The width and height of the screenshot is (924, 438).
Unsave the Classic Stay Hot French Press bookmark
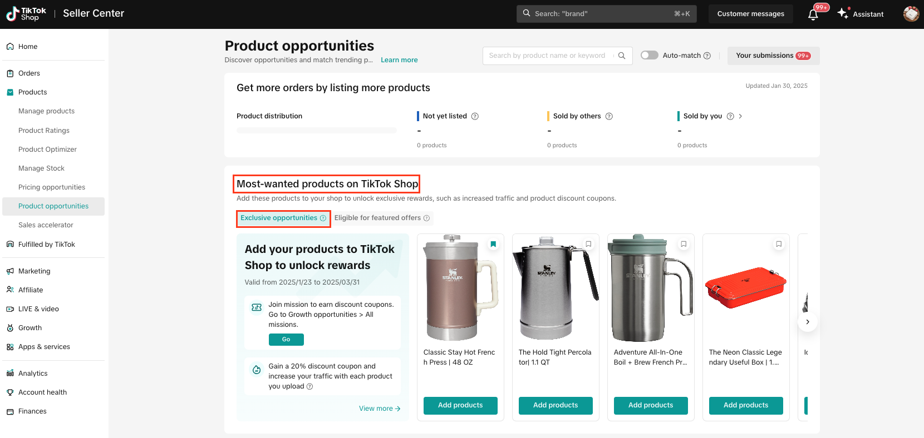tap(493, 244)
